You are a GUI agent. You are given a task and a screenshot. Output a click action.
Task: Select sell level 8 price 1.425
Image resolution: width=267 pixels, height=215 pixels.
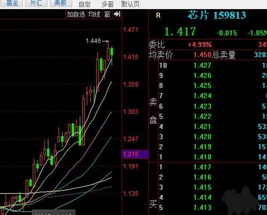(x=202, y=86)
